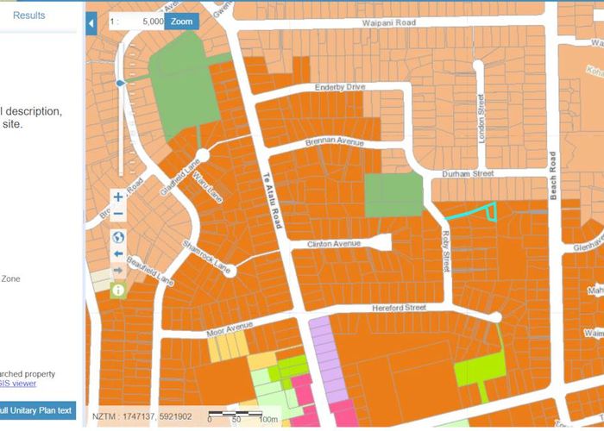Click the purple zone strip on map
604x431 pixels.
coord(324,353)
